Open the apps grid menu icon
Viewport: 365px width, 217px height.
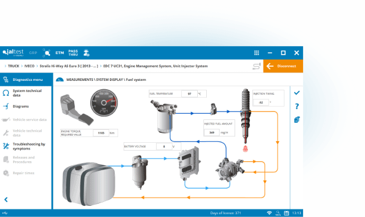pyautogui.click(x=256, y=53)
